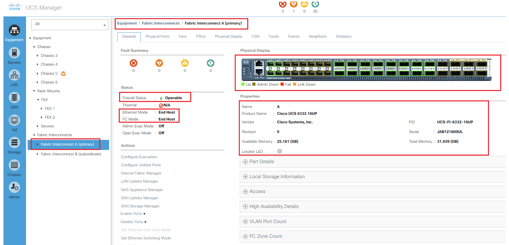509x245 pixels.
Task: Click the Configure Unified Ports action
Action: [141, 165]
